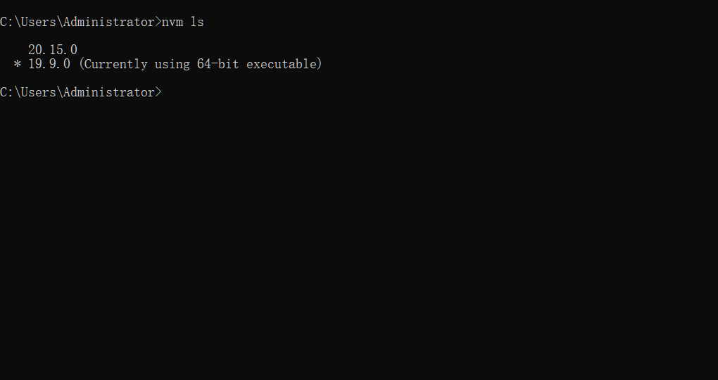Image resolution: width=718 pixels, height=380 pixels.
Task: Click Users in the last prompt line
Action: click(39, 92)
